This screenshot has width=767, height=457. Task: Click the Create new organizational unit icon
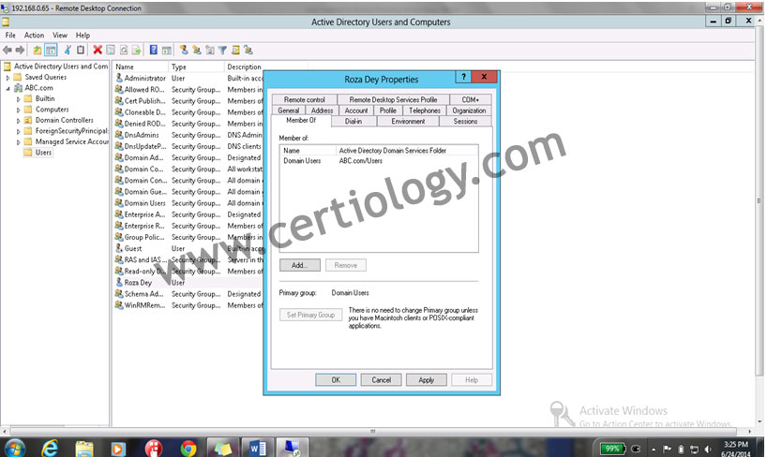click(x=210, y=50)
